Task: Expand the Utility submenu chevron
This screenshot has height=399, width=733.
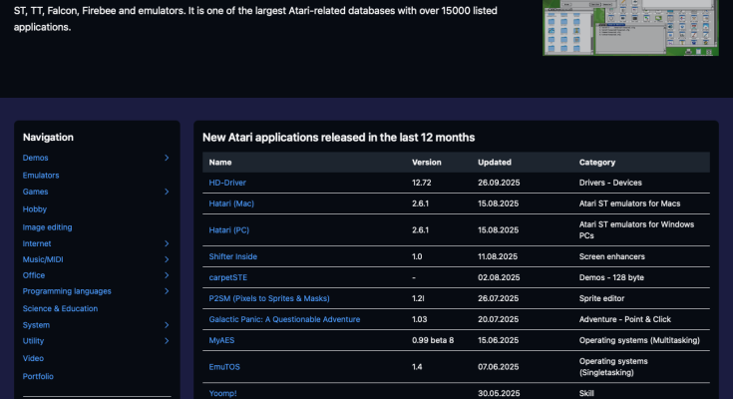Action: click(167, 341)
